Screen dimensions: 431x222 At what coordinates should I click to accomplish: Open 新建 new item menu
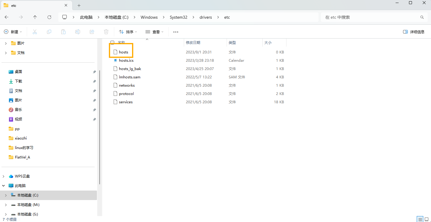[x=13, y=32]
